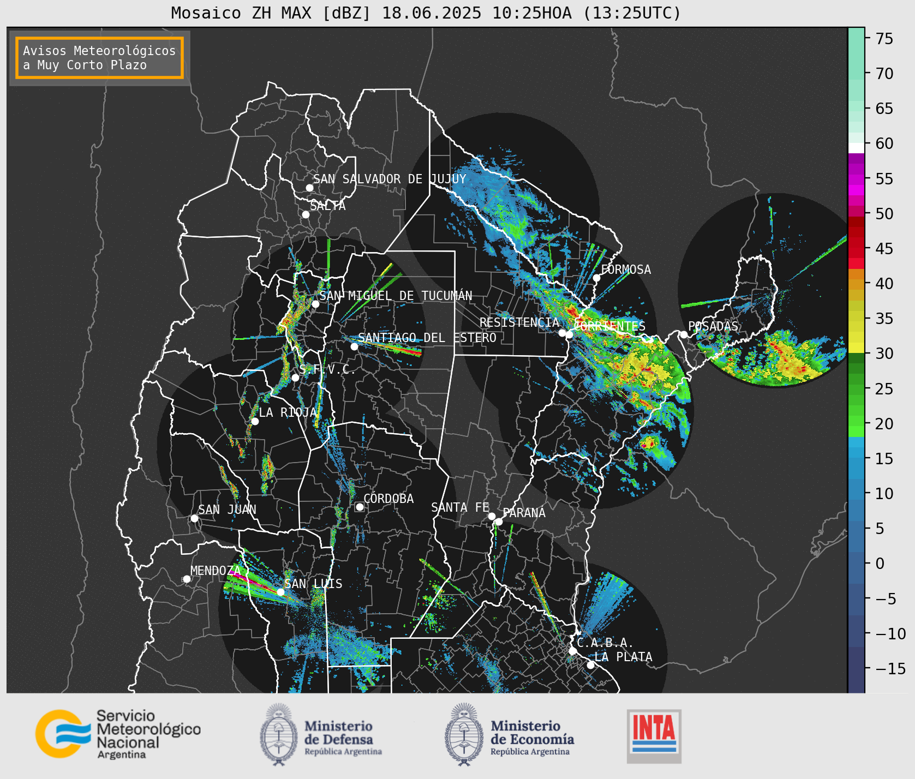Click the POSADAS label text
The image size is (915, 779).
[713, 326]
